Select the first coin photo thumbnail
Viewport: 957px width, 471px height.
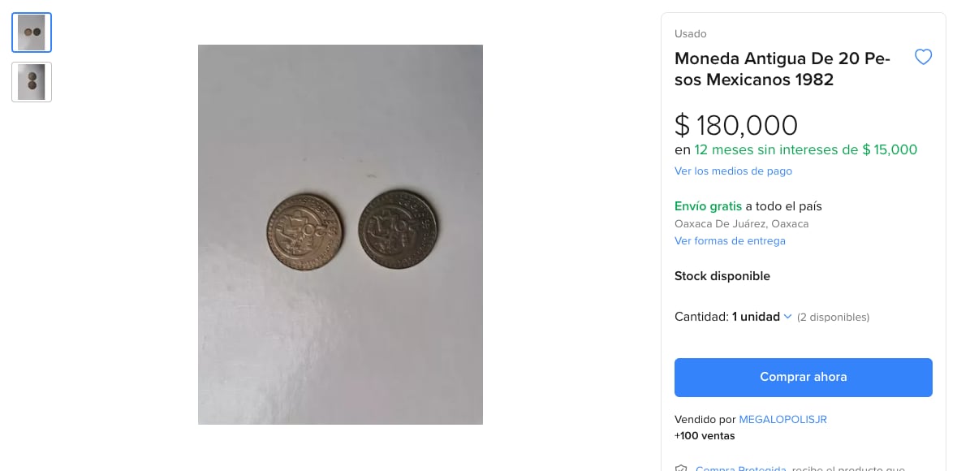tap(32, 32)
